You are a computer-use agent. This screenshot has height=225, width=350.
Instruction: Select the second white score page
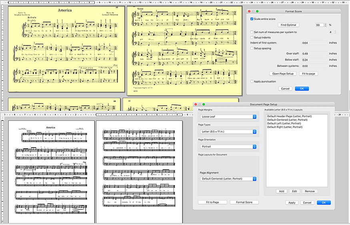click(139, 172)
